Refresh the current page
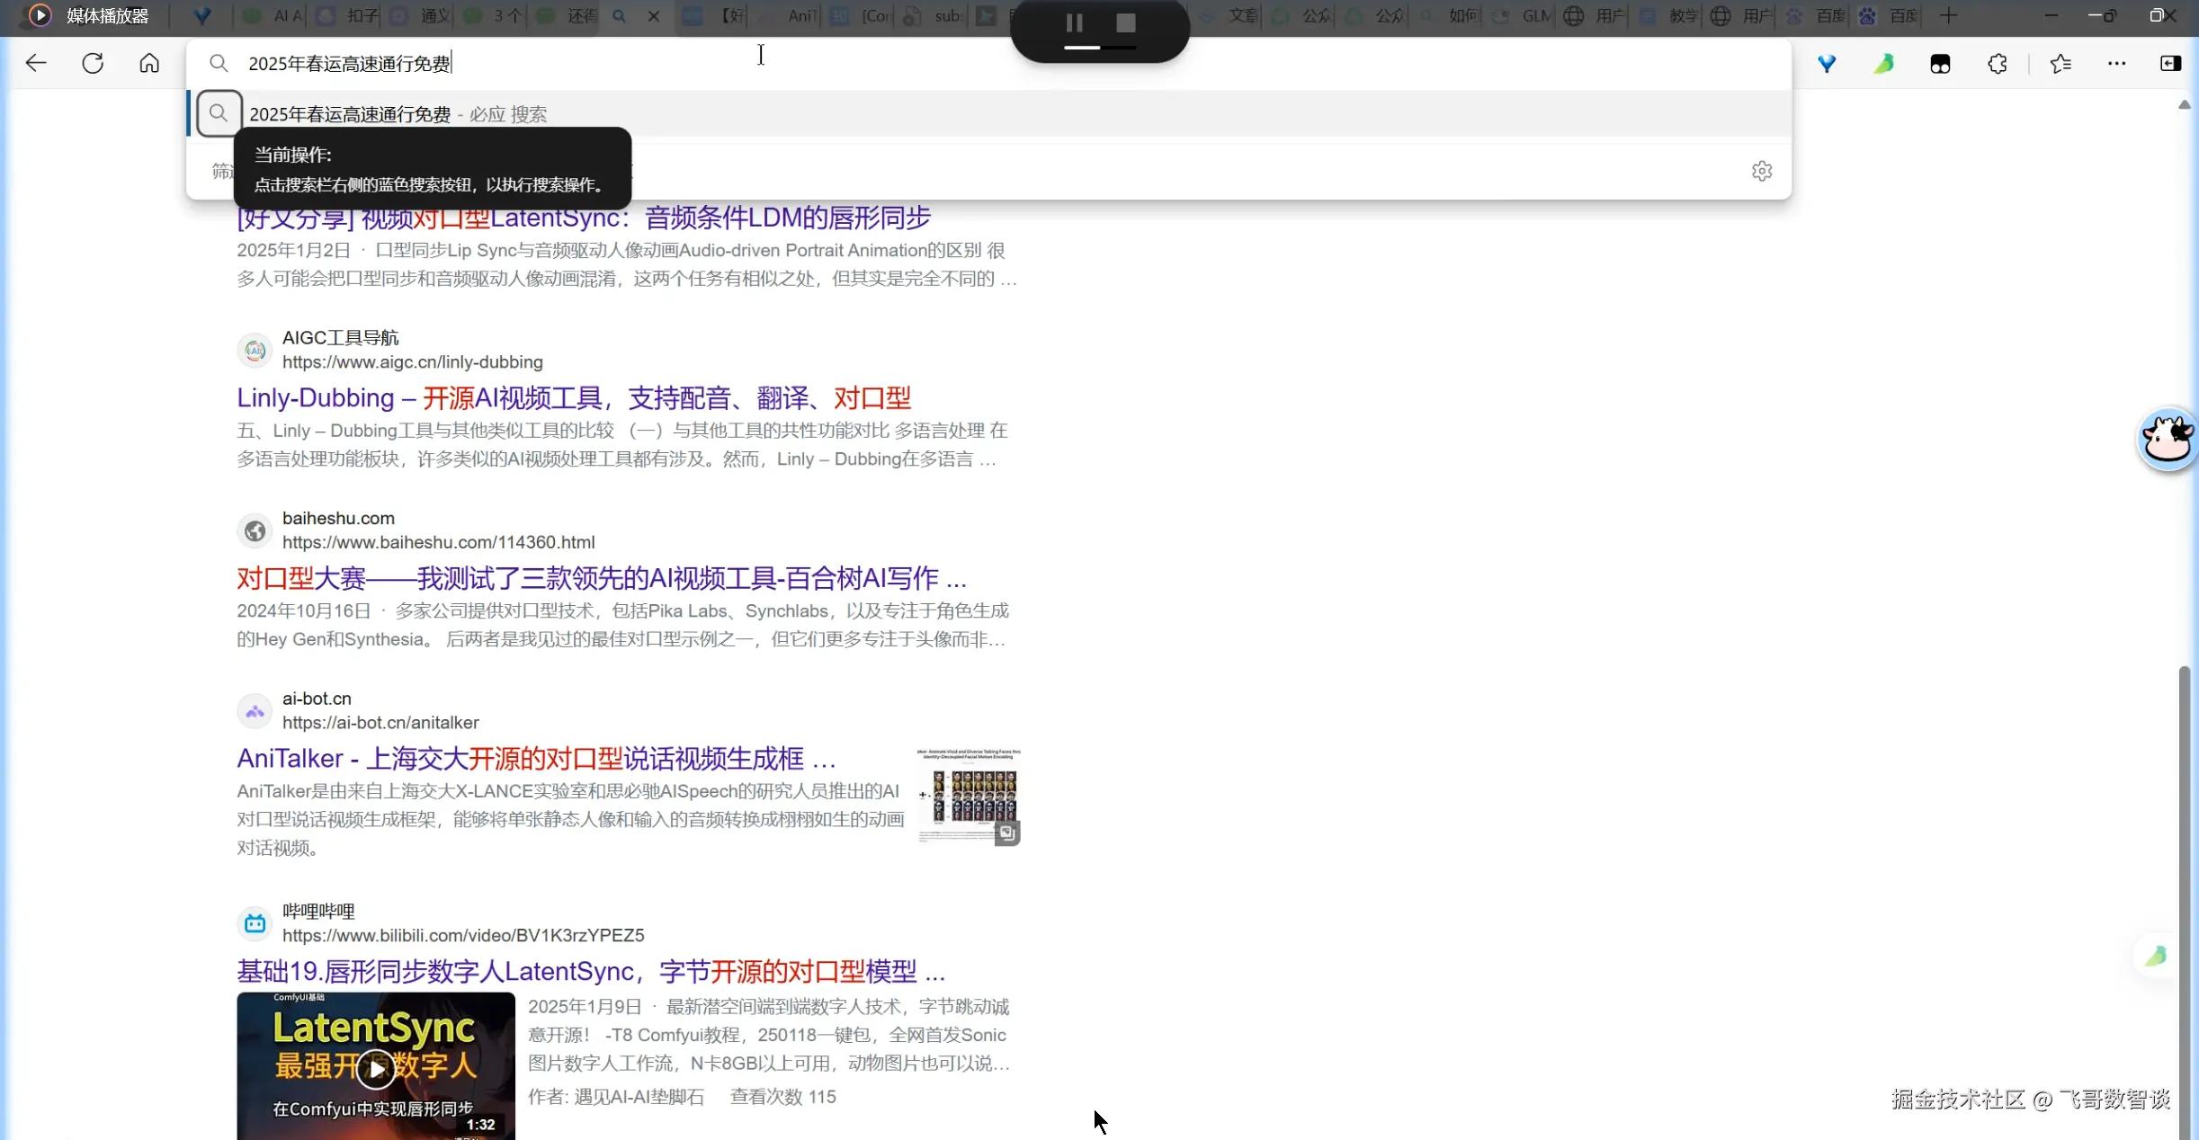Viewport: 2199px width, 1140px height. point(93,63)
